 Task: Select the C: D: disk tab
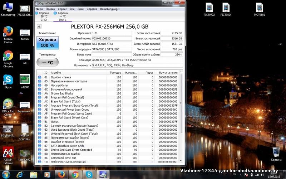tap(44, 16)
